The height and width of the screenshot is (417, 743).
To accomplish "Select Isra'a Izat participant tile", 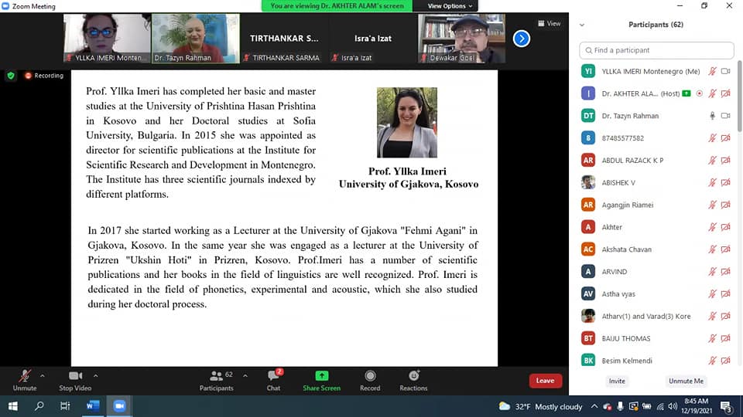I will pos(373,39).
